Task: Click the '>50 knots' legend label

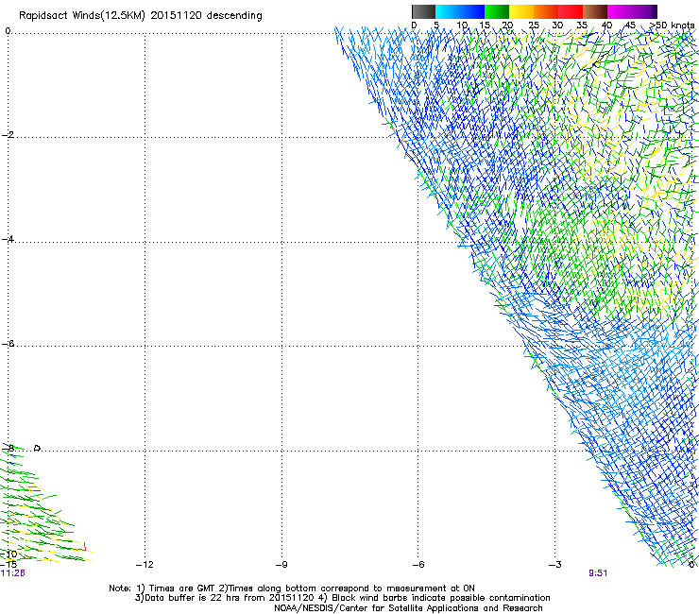Action: click(673, 26)
